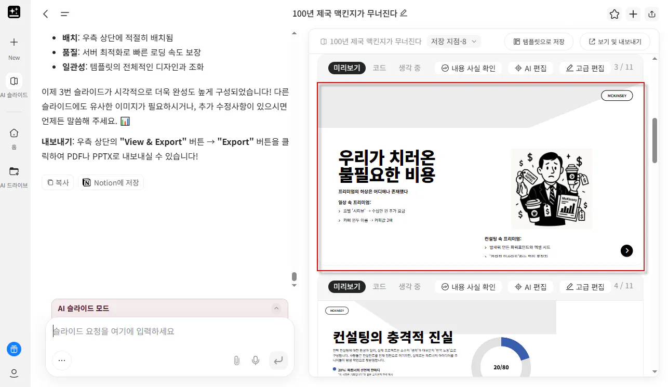
Task: Switch to 코드 tab on slide 3
Action: pos(379,68)
